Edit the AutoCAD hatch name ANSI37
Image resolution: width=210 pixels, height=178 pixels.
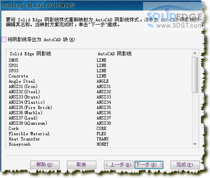pyautogui.click(x=104, y=118)
